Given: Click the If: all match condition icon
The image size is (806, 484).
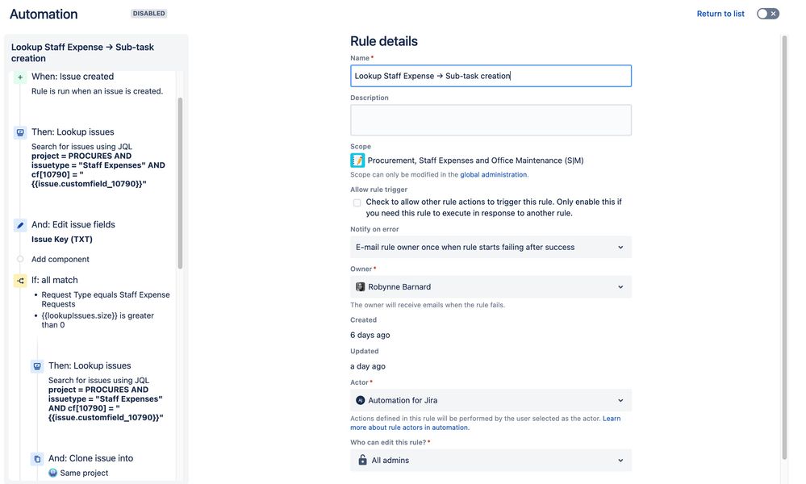Looking at the screenshot, I should [x=20, y=281].
